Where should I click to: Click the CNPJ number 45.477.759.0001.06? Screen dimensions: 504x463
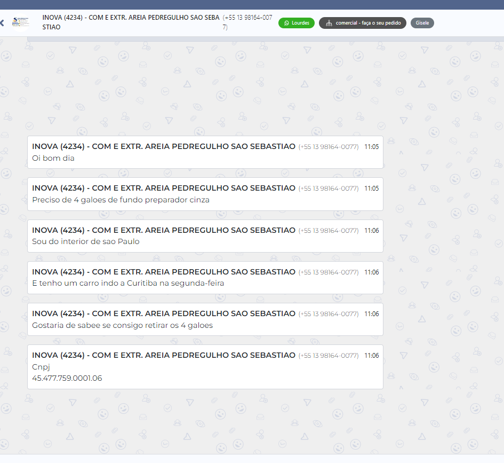[x=67, y=378]
